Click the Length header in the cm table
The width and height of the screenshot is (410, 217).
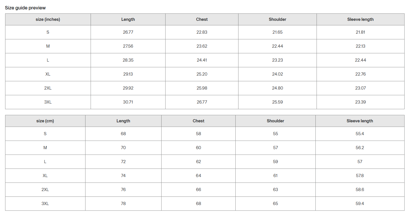(x=123, y=121)
